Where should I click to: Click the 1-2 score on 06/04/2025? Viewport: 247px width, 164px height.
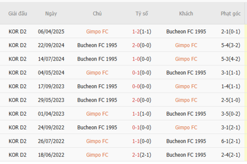(136, 32)
